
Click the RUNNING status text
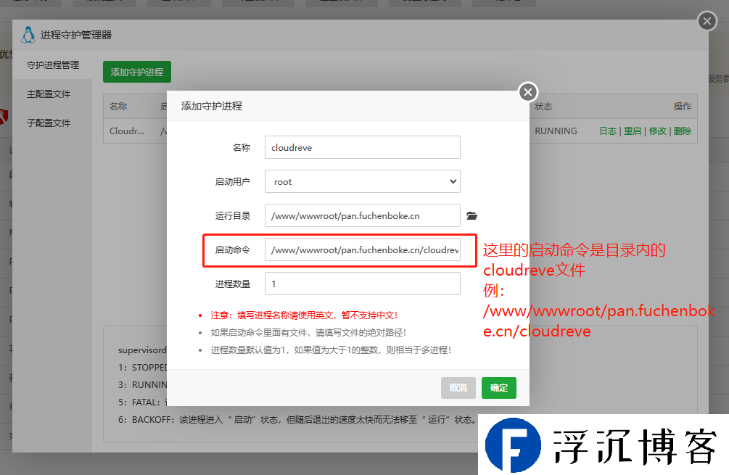pos(556,131)
